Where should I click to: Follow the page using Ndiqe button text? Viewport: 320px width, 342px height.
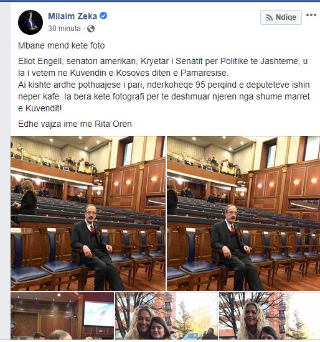(x=286, y=17)
